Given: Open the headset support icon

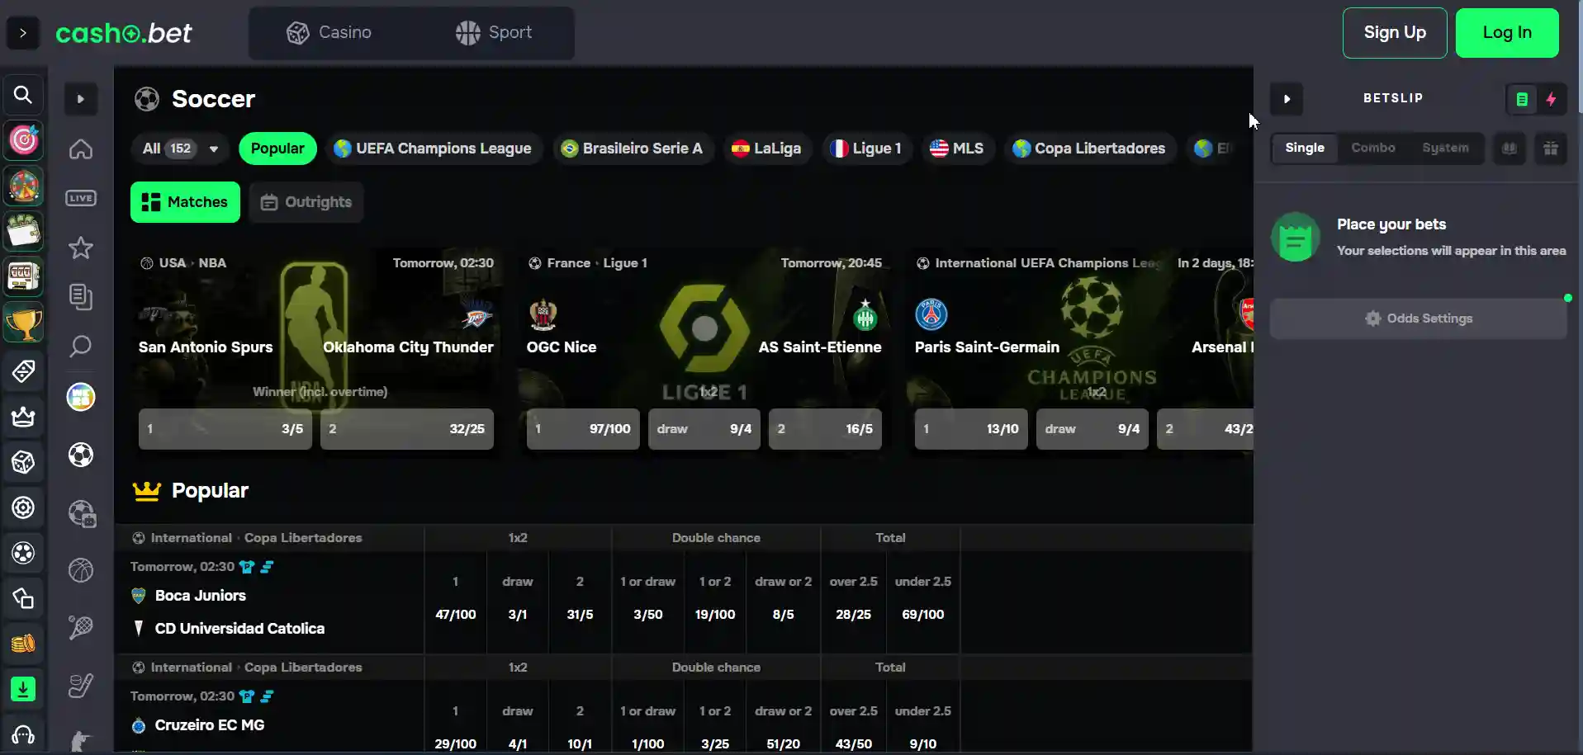Looking at the screenshot, I should 23,734.
